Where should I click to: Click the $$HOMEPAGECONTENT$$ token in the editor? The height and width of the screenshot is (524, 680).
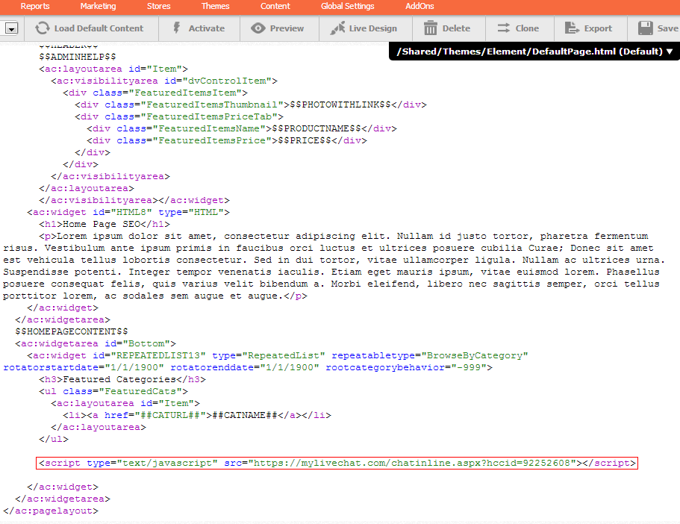pyautogui.click(x=72, y=331)
